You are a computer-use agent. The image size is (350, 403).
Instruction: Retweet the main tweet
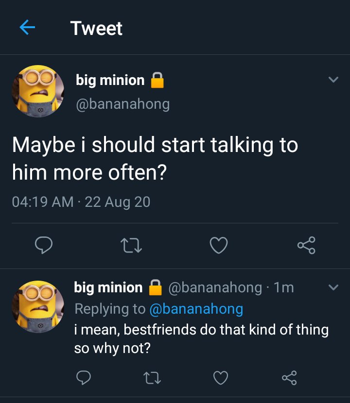pyautogui.click(x=131, y=245)
